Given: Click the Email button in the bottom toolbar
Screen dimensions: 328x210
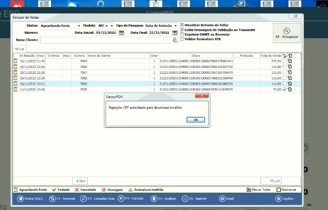Looking at the screenshot, I should pyautogui.click(x=226, y=198).
